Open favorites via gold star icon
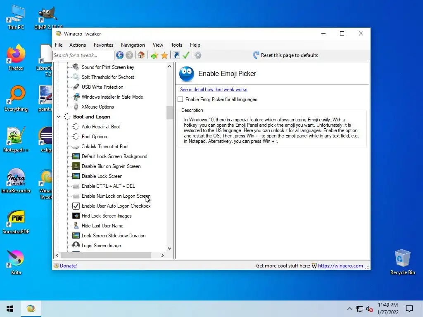 click(x=164, y=56)
